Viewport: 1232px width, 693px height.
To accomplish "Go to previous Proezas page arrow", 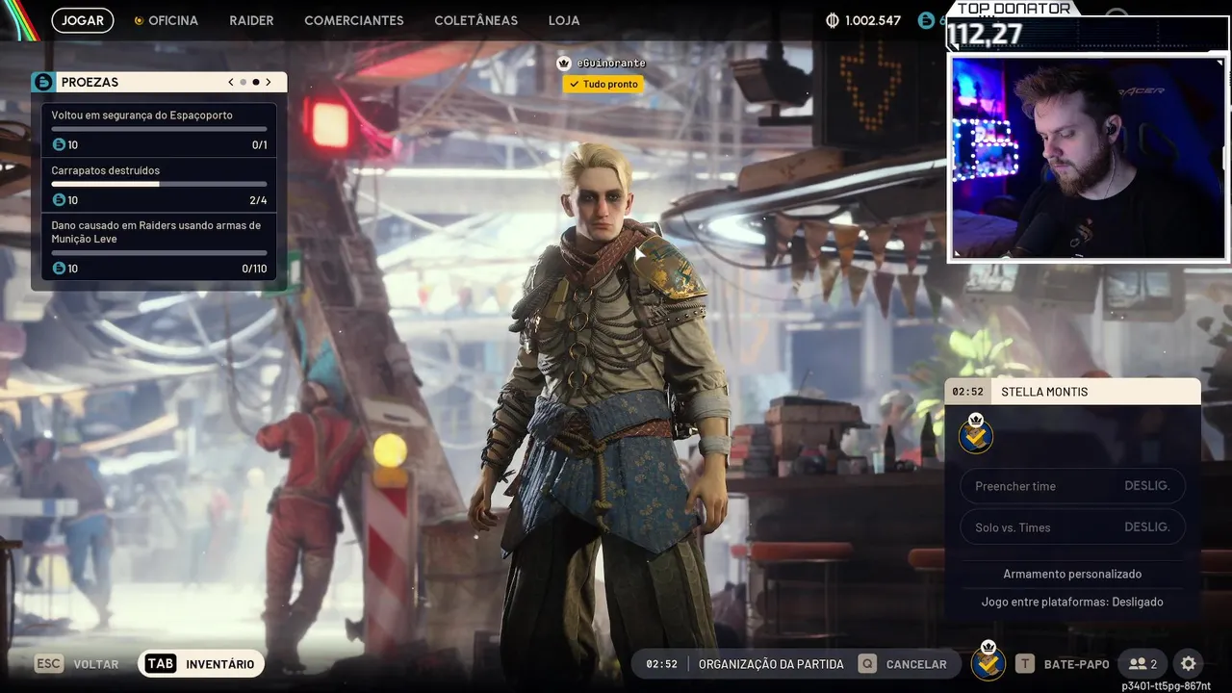I will pos(231,82).
